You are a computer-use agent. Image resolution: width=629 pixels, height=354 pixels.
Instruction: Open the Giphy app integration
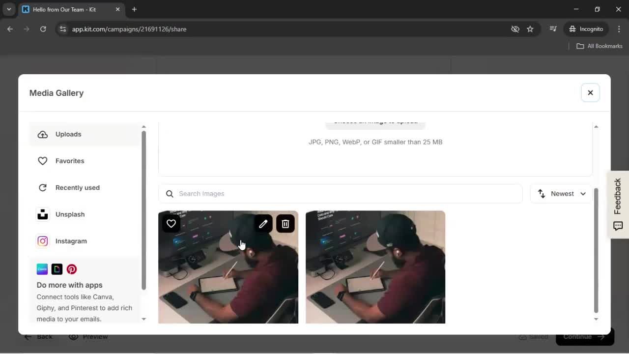point(57,269)
